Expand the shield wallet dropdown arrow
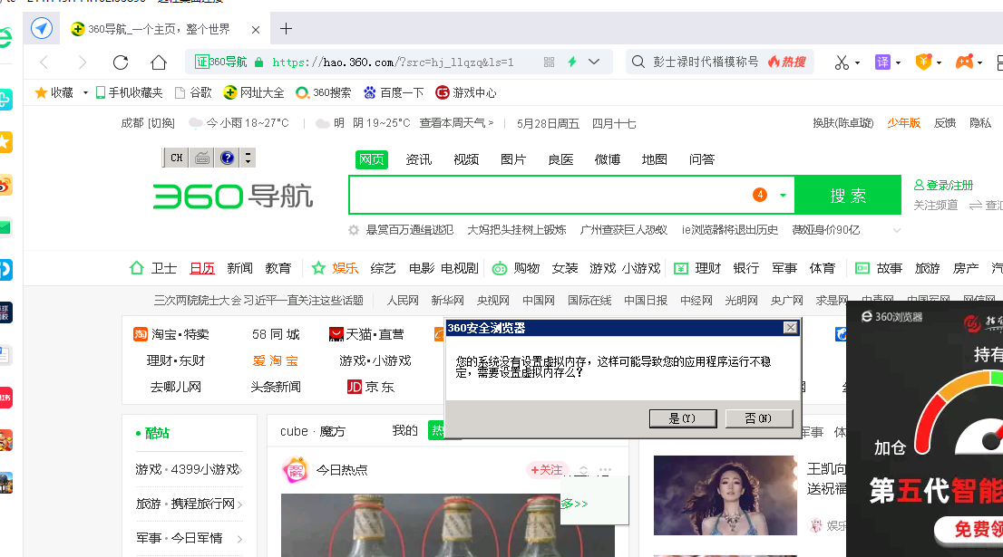The width and height of the screenshot is (1003, 557). 939,62
